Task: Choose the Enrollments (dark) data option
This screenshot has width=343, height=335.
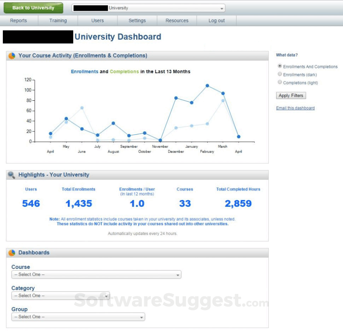Action: (x=279, y=74)
